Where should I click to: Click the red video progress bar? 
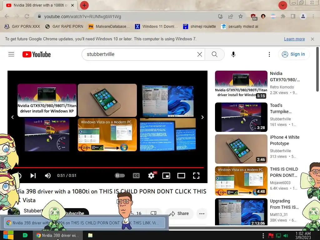pyautogui.click(x=109, y=167)
